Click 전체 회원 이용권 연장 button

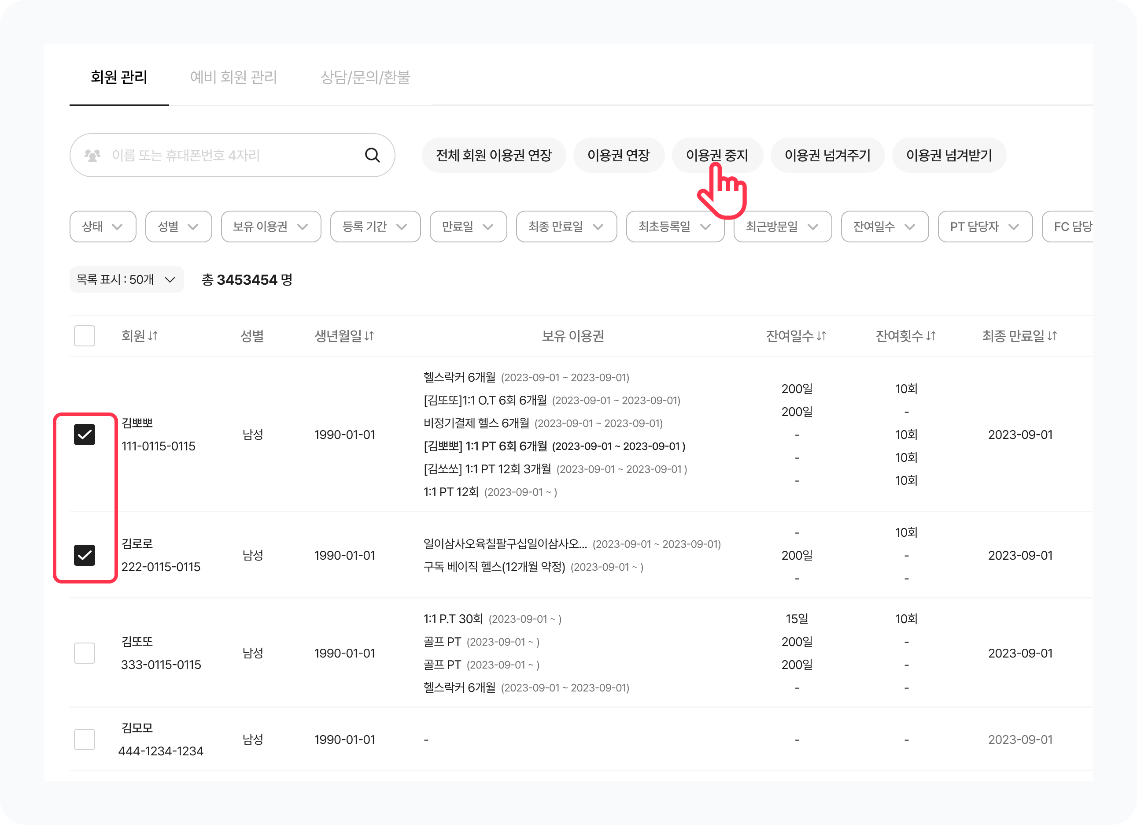[493, 155]
